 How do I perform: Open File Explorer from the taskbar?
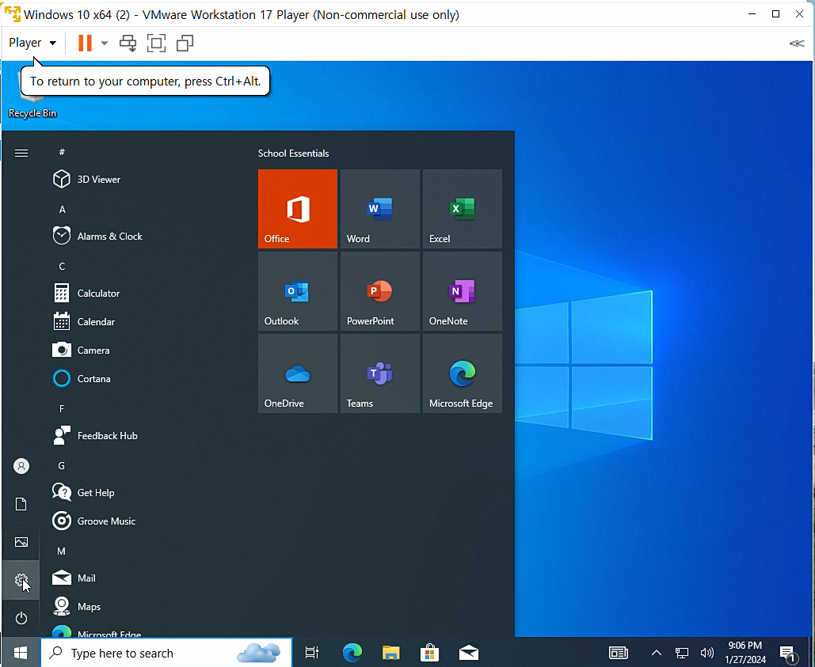pos(391,653)
